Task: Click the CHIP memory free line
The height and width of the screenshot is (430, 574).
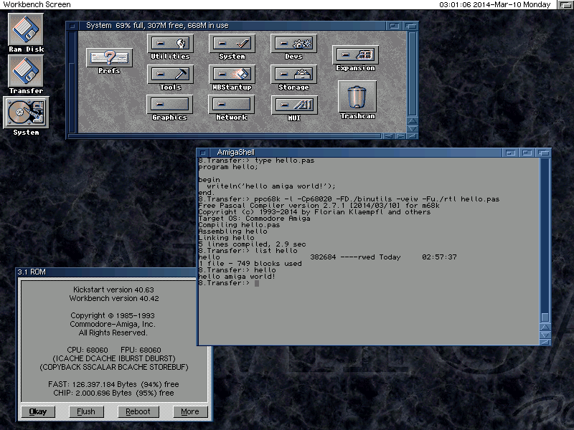Action: pos(113,393)
